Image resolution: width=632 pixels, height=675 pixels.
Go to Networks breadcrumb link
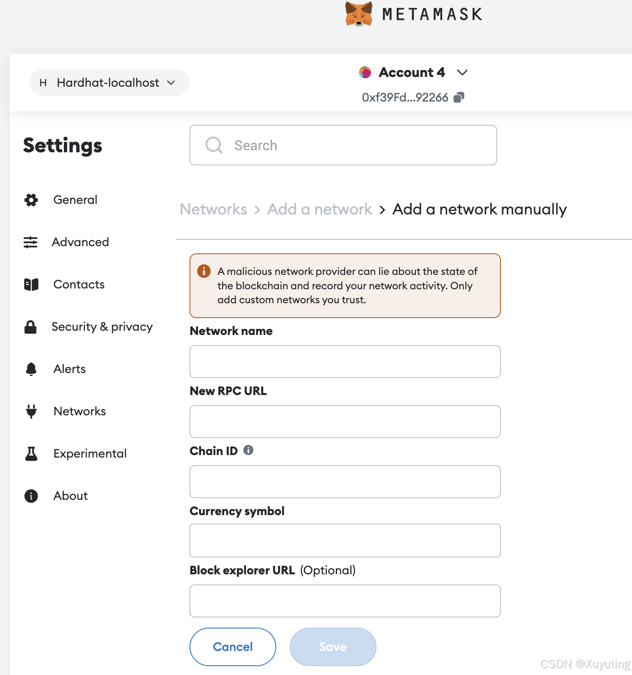click(x=213, y=209)
